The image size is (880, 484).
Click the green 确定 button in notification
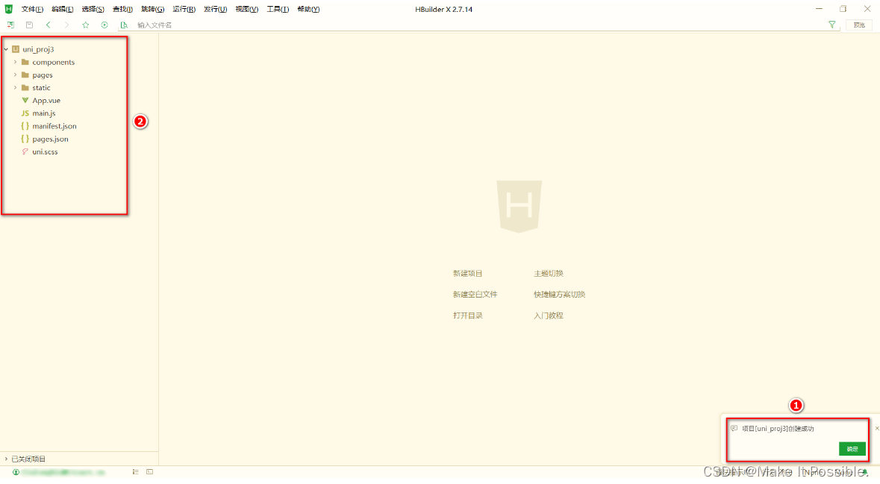852,449
